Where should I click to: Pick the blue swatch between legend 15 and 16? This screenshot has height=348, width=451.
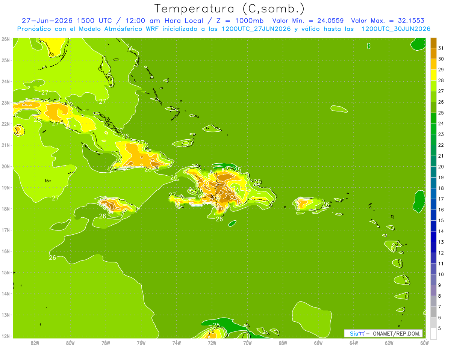[x=433, y=215]
